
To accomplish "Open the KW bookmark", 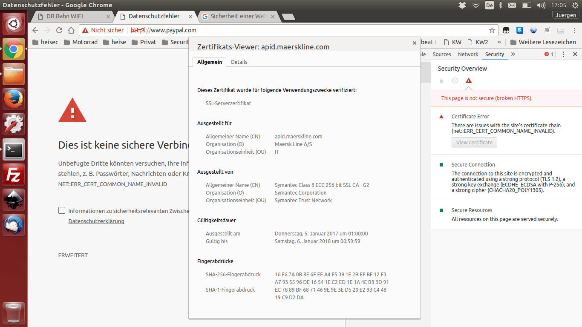I will [452, 42].
